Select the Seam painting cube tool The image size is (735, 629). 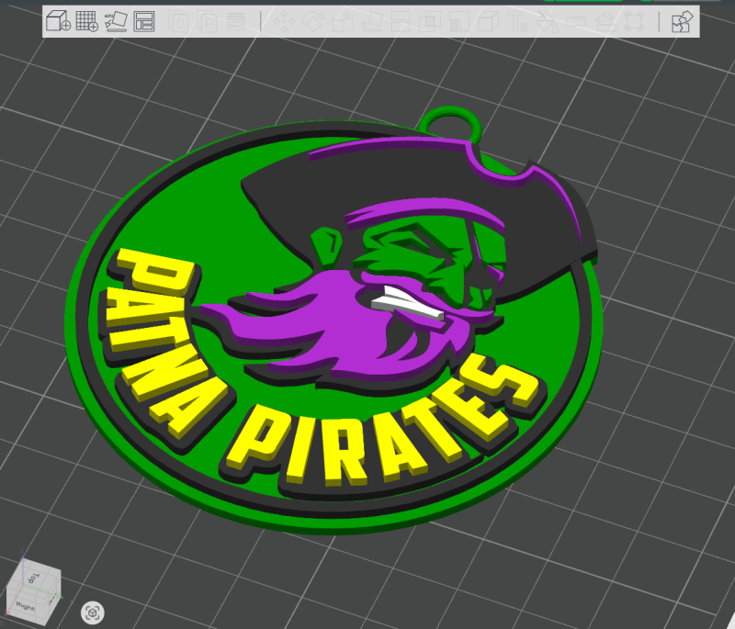point(488,21)
